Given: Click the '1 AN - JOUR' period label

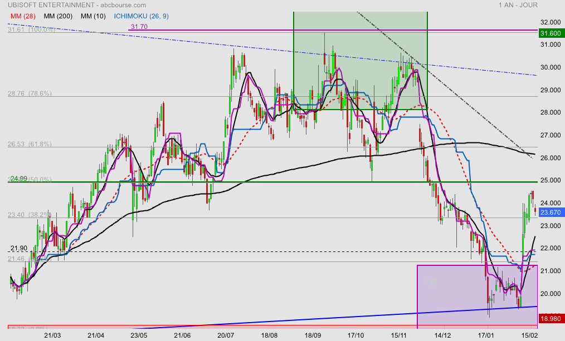Looking at the screenshot, I should (518, 5).
